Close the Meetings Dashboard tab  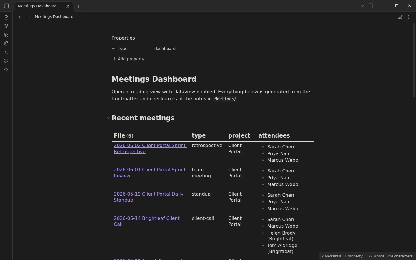68,6
